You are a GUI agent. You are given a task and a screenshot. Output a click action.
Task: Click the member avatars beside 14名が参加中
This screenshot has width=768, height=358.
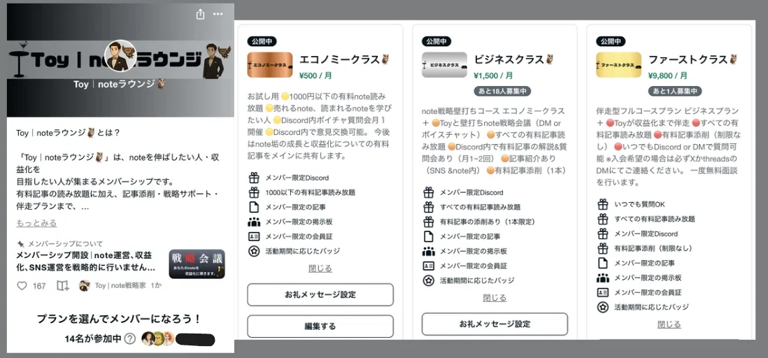pyautogui.click(x=157, y=338)
